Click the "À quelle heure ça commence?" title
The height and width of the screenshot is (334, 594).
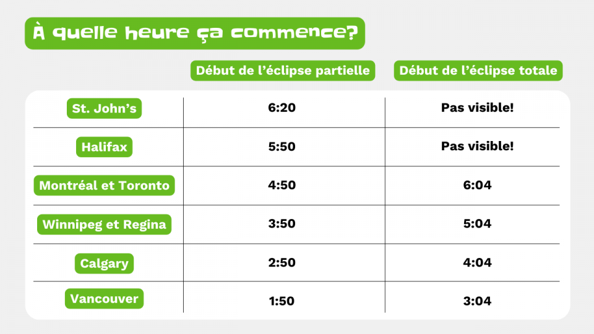tap(194, 33)
